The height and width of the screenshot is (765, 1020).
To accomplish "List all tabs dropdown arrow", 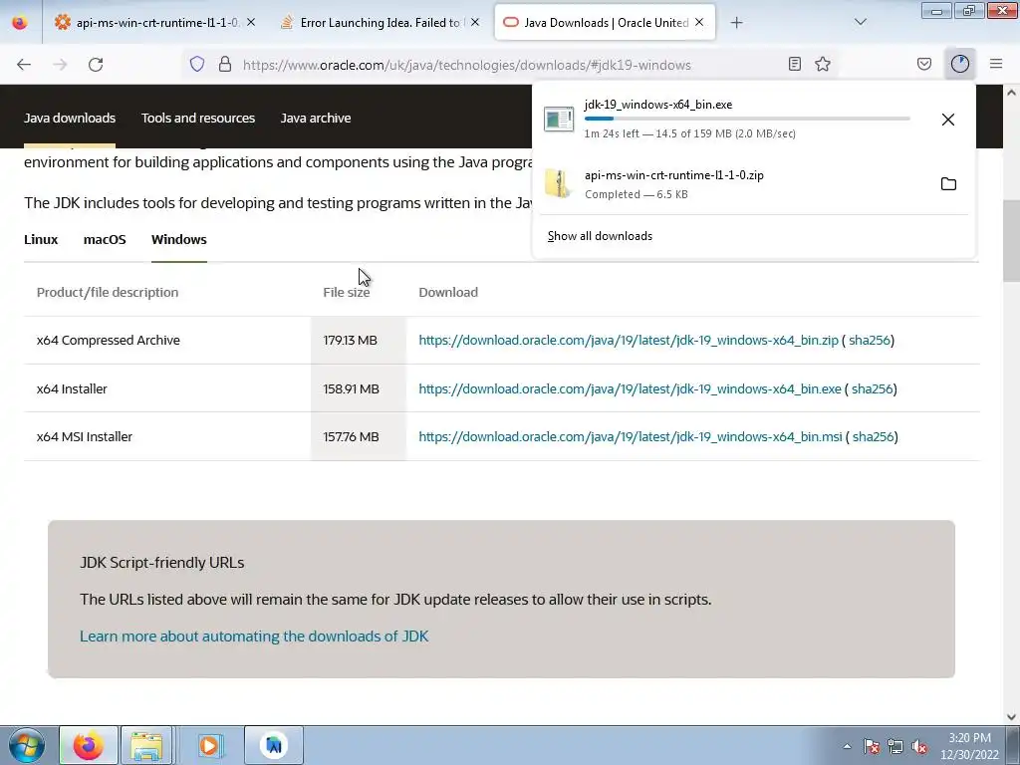I will 860,22.
